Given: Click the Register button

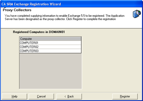Looking at the screenshot, I should (125, 96).
